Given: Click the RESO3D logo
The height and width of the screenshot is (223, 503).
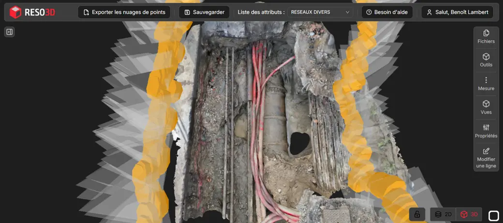Looking at the screenshot, I should (x=33, y=12).
